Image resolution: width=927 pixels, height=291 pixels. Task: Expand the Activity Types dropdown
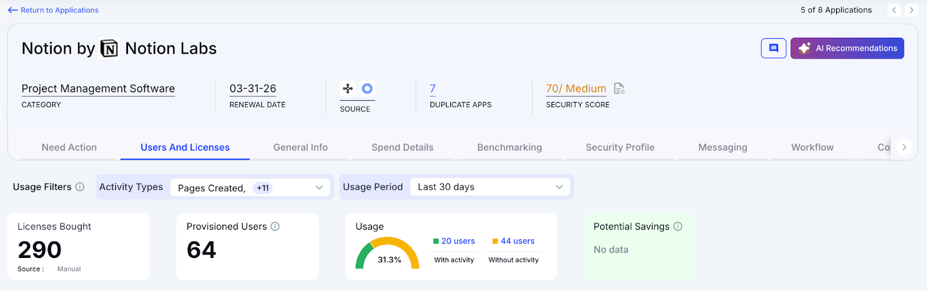coord(250,187)
